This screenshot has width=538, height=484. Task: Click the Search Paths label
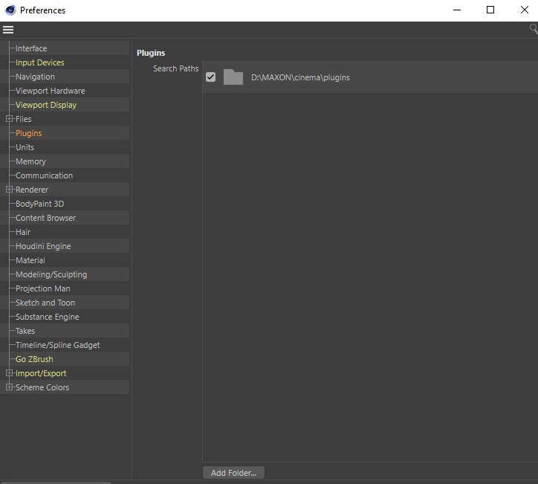pos(175,68)
